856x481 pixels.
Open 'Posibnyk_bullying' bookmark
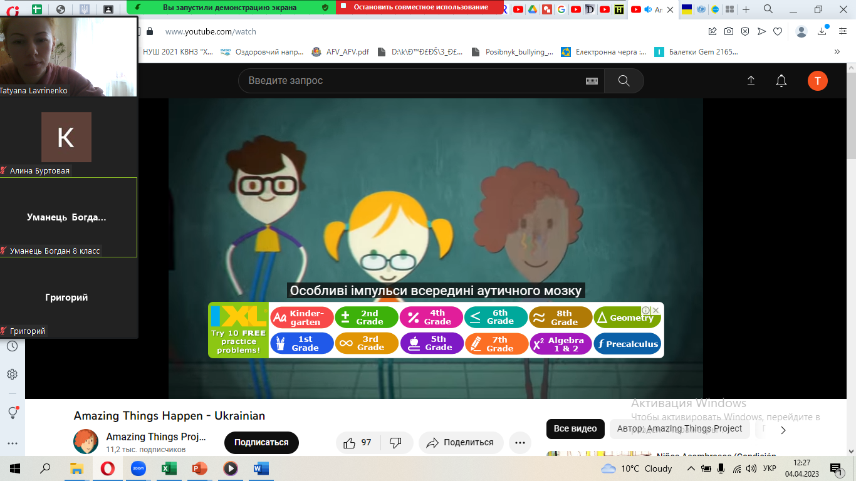pyautogui.click(x=512, y=52)
